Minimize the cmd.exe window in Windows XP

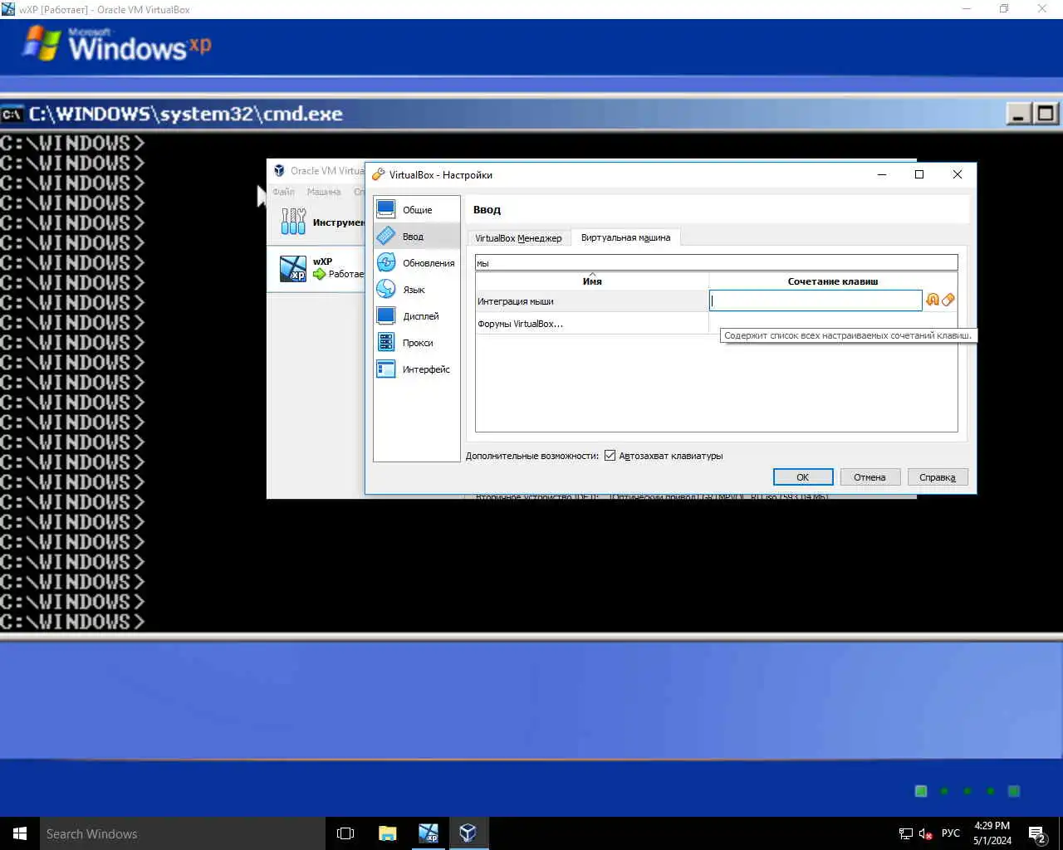click(1019, 113)
